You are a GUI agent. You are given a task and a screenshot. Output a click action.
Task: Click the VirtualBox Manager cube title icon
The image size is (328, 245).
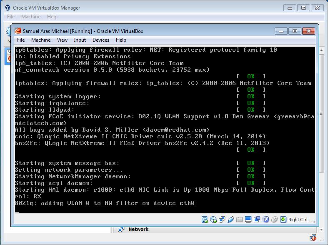coord(8,8)
